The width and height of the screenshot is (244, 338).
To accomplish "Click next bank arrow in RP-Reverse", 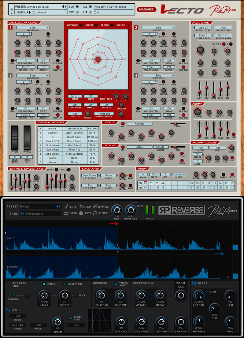I will pos(24,214).
